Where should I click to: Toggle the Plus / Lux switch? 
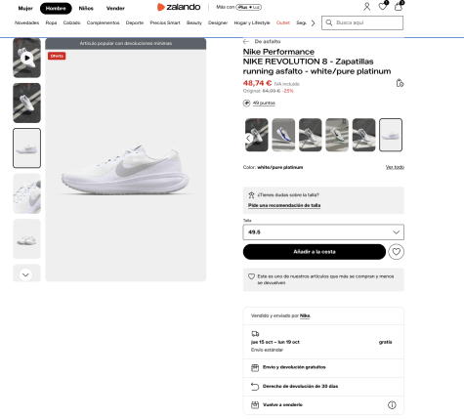pyautogui.click(x=249, y=7)
